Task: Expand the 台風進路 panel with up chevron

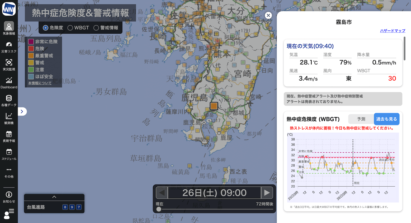Action: (x=54, y=197)
